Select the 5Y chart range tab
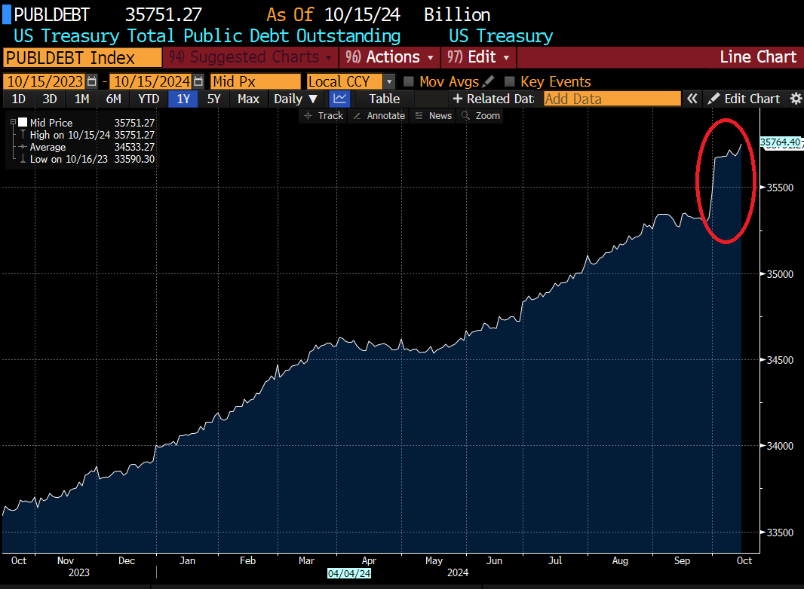The image size is (804, 589). point(214,98)
